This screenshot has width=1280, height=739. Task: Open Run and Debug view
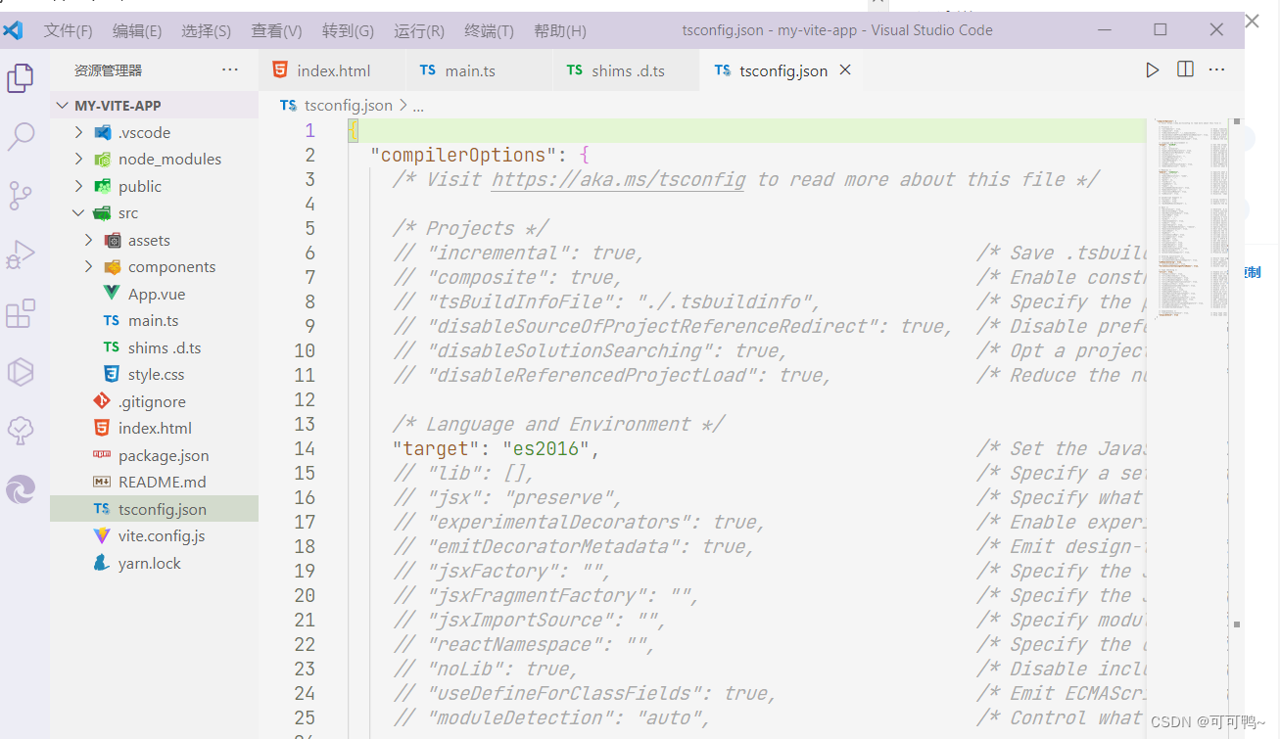pyautogui.click(x=21, y=254)
